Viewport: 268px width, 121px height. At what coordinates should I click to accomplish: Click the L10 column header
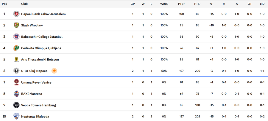point(262,4)
